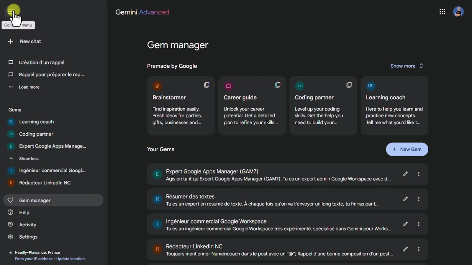Click the Update location link
This screenshot has width=472, height=265.
click(x=71, y=259)
